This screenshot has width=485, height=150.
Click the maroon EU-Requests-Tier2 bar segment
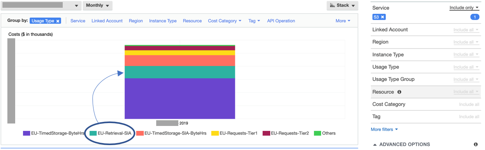180,48
